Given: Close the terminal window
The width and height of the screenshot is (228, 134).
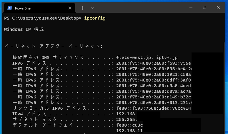Looking at the screenshot, I should pyautogui.click(x=218, y=7).
